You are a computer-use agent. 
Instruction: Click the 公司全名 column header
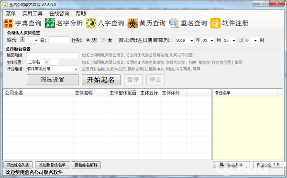[x=38, y=93]
